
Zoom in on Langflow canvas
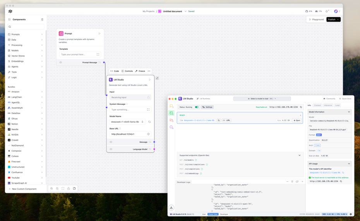click(x=51, y=189)
